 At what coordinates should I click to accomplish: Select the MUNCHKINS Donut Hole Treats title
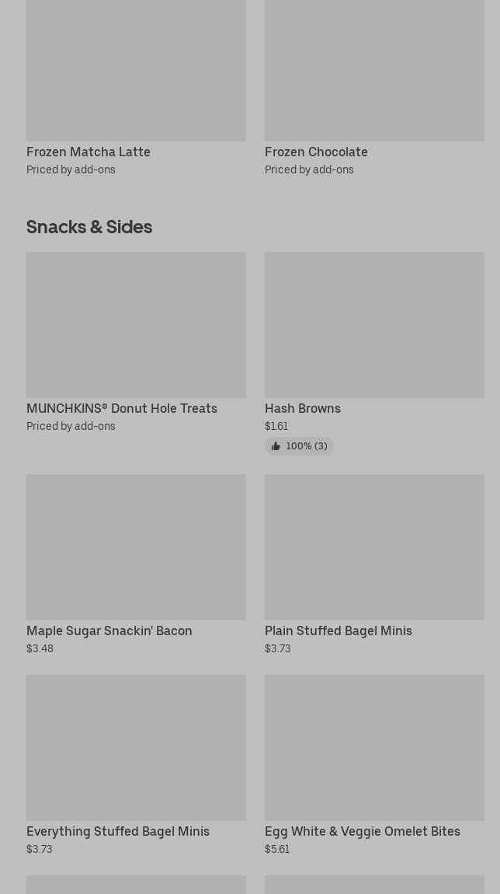pyautogui.click(x=122, y=408)
